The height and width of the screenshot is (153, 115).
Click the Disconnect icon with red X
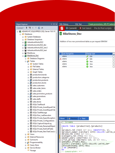[x=29, y=28]
